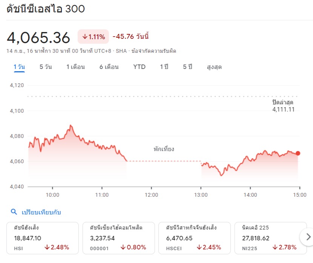Select the YTD range tab
The image size is (313, 263).
click(x=139, y=67)
